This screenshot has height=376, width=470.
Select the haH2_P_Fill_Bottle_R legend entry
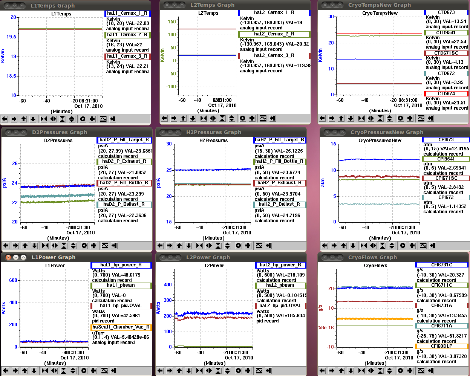tap(279, 161)
